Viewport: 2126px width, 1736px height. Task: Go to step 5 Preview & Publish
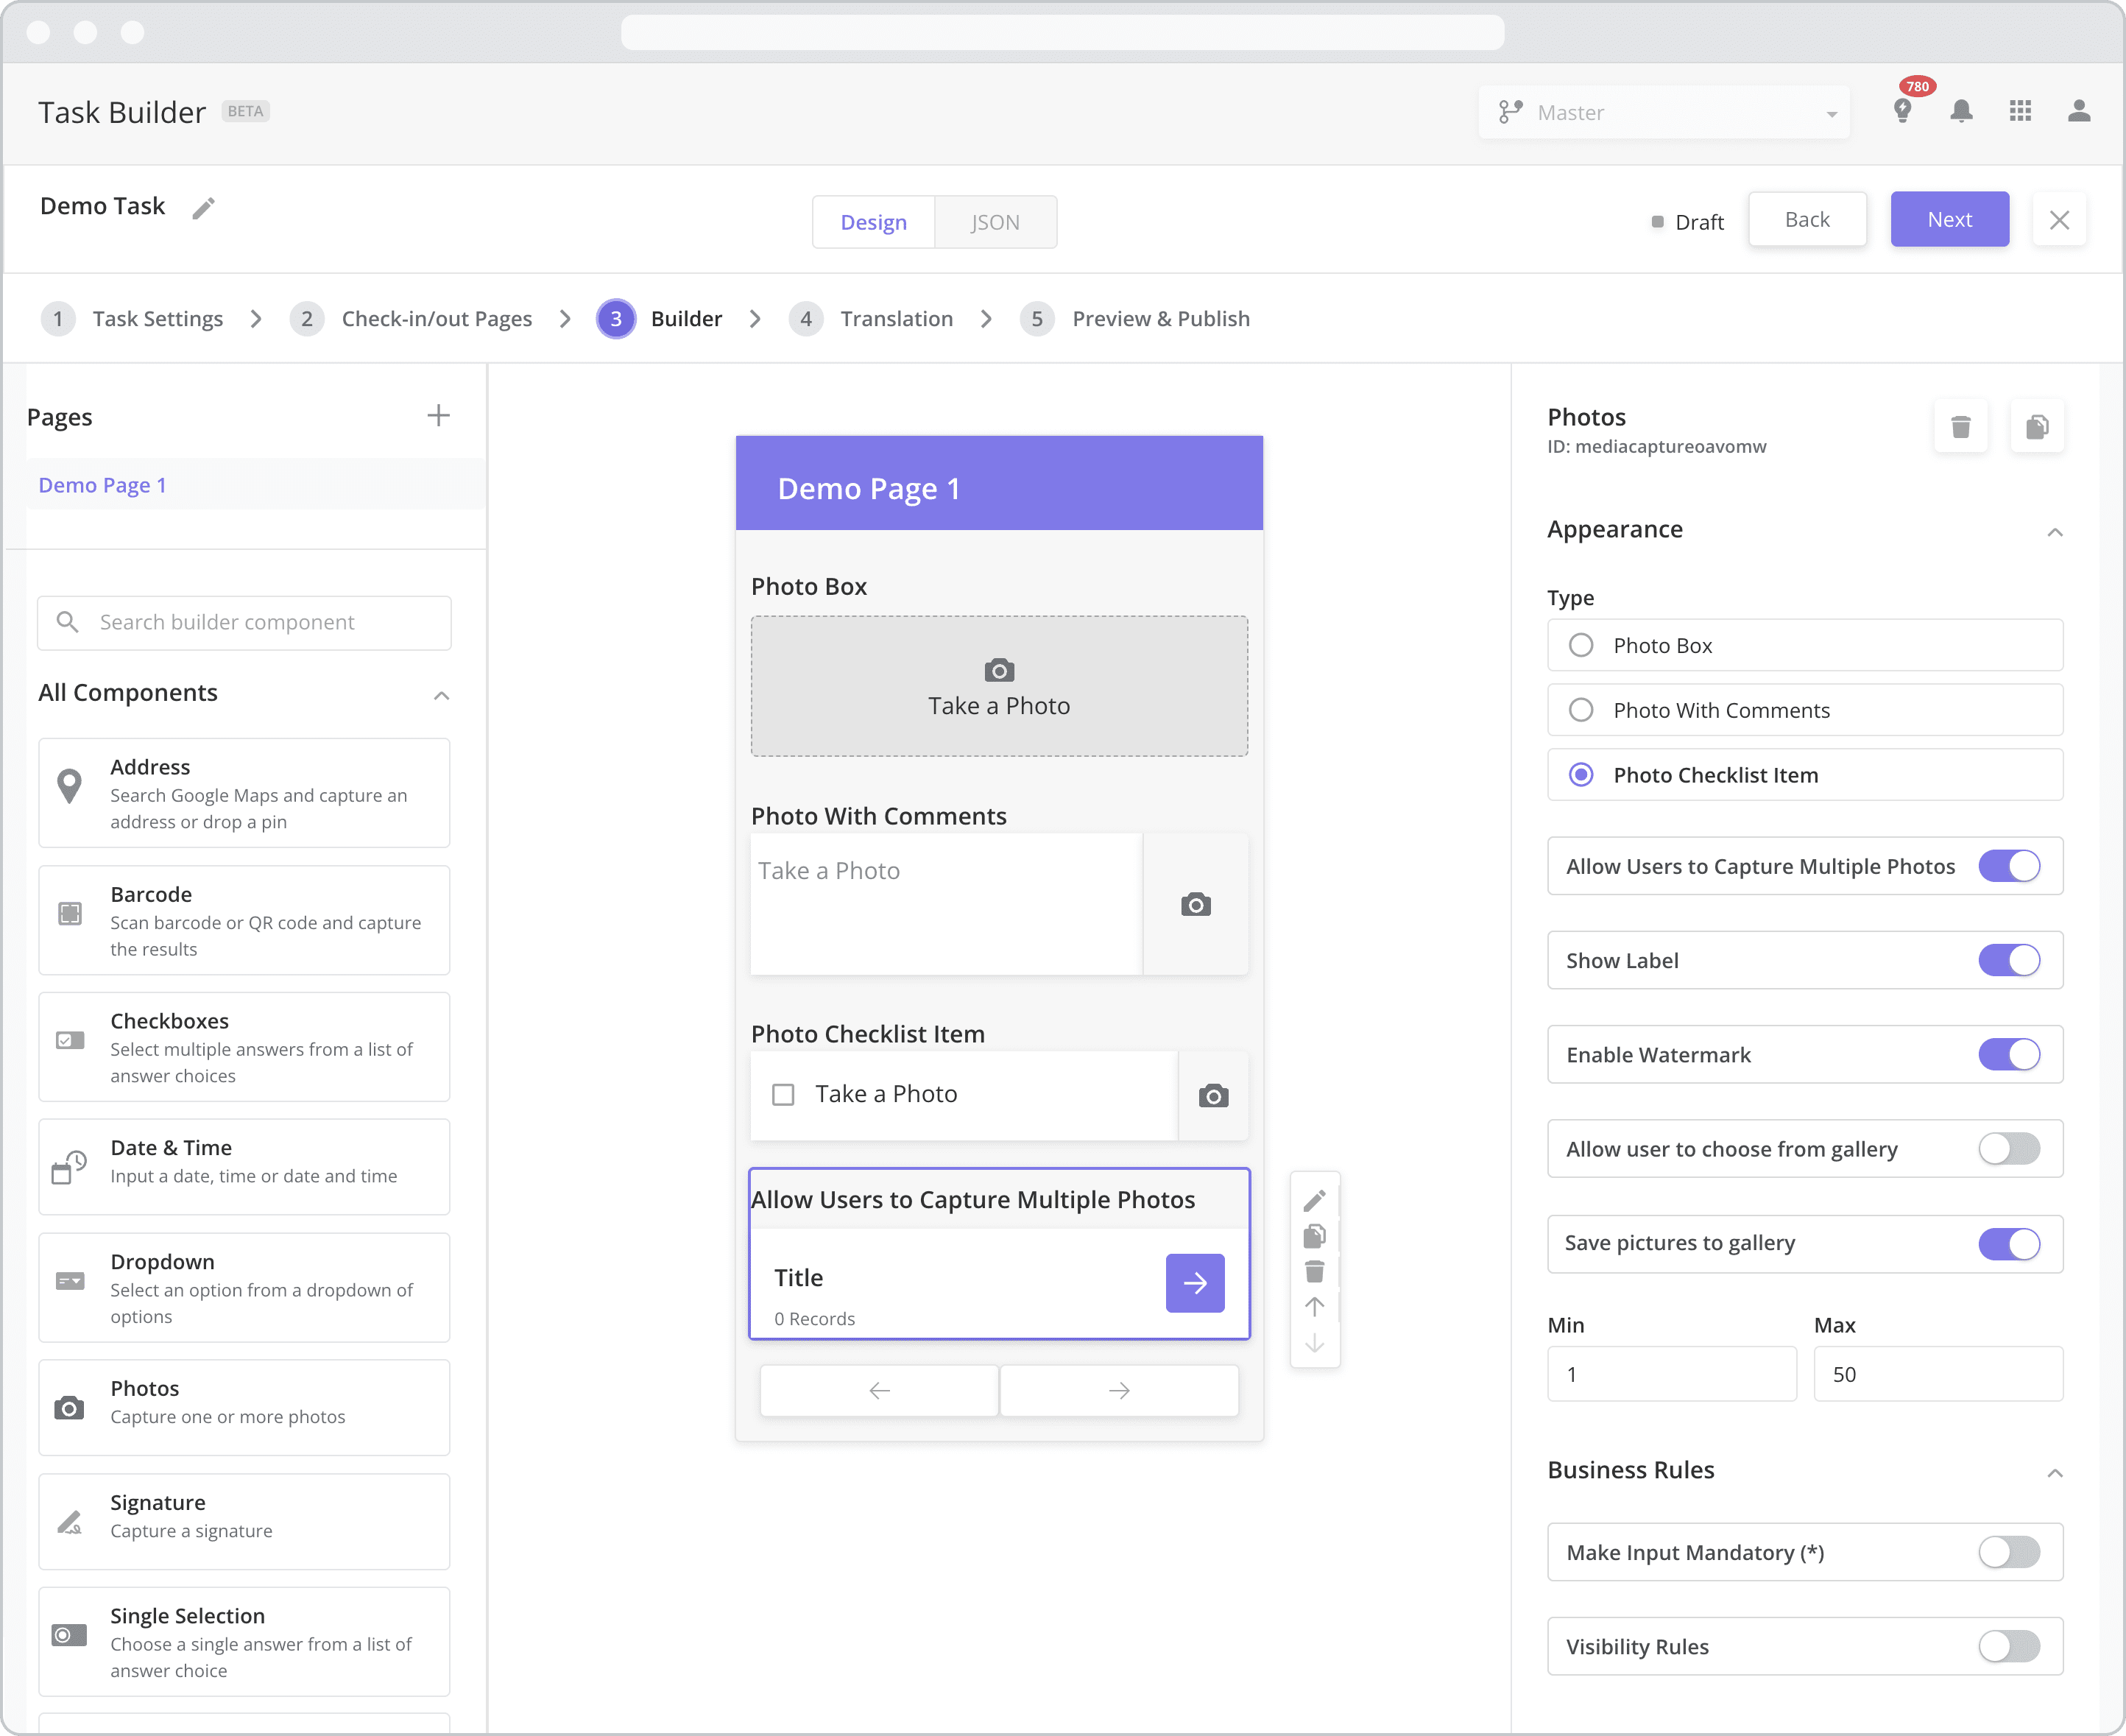tap(1135, 319)
